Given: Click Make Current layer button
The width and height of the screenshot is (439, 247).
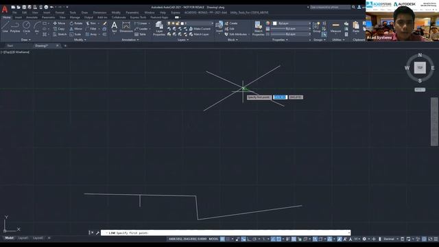Looking at the screenshot, I should 200,29.
